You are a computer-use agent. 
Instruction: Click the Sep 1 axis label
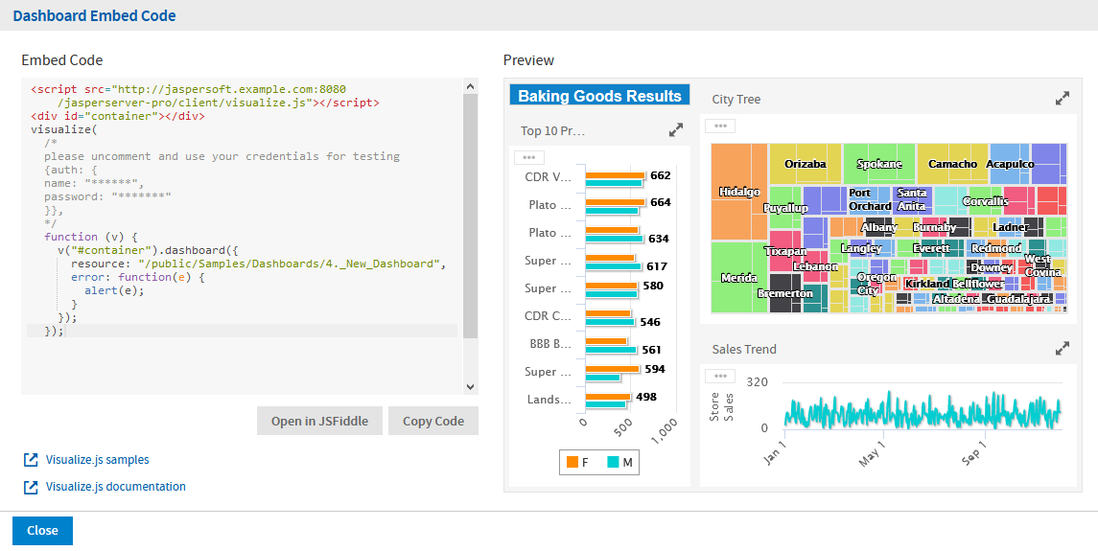point(974,451)
